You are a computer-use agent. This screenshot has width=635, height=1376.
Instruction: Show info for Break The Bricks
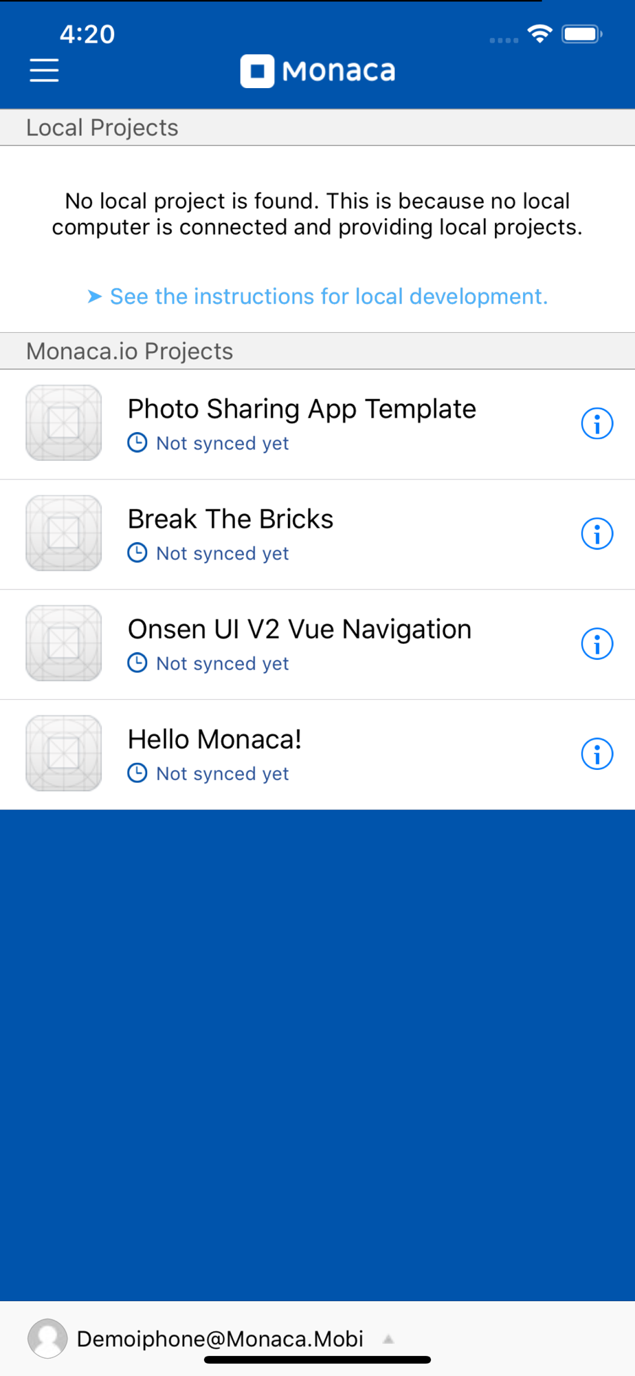(597, 534)
